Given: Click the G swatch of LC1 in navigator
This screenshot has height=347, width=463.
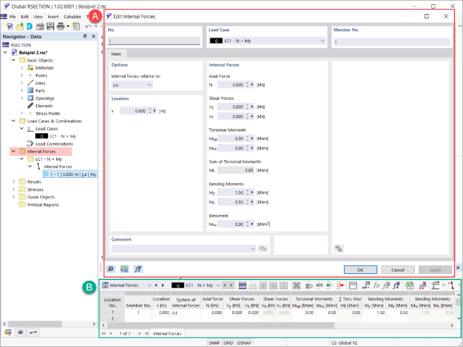Looking at the screenshot, I should pyautogui.click(x=41, y=136).
